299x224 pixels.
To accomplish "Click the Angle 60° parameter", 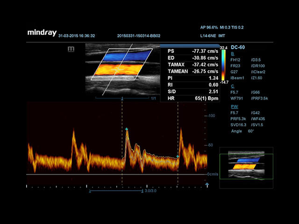I will coord(242,131).
